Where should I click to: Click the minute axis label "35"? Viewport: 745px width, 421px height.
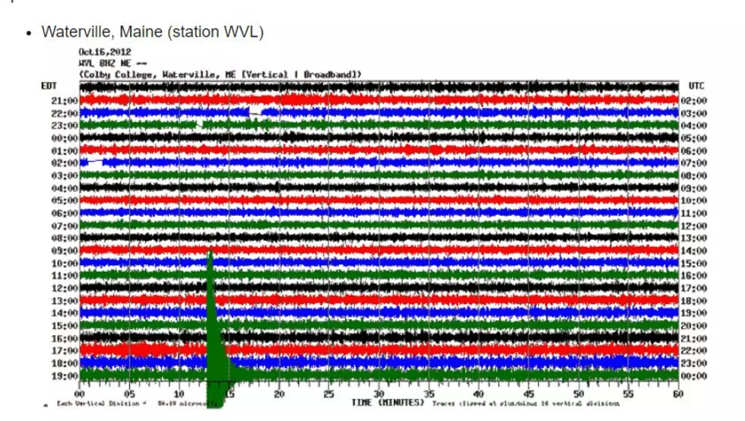click(x=429, y=394)
